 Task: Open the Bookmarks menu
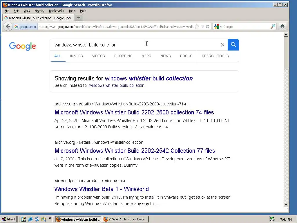tap(57, 11)
